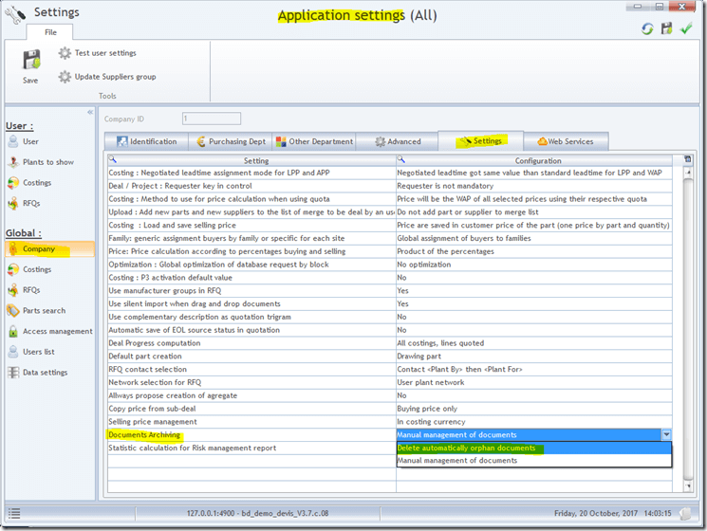
Task: Open the Documents Archiving dropdown arrow
Action: click(x=666, y=434)
